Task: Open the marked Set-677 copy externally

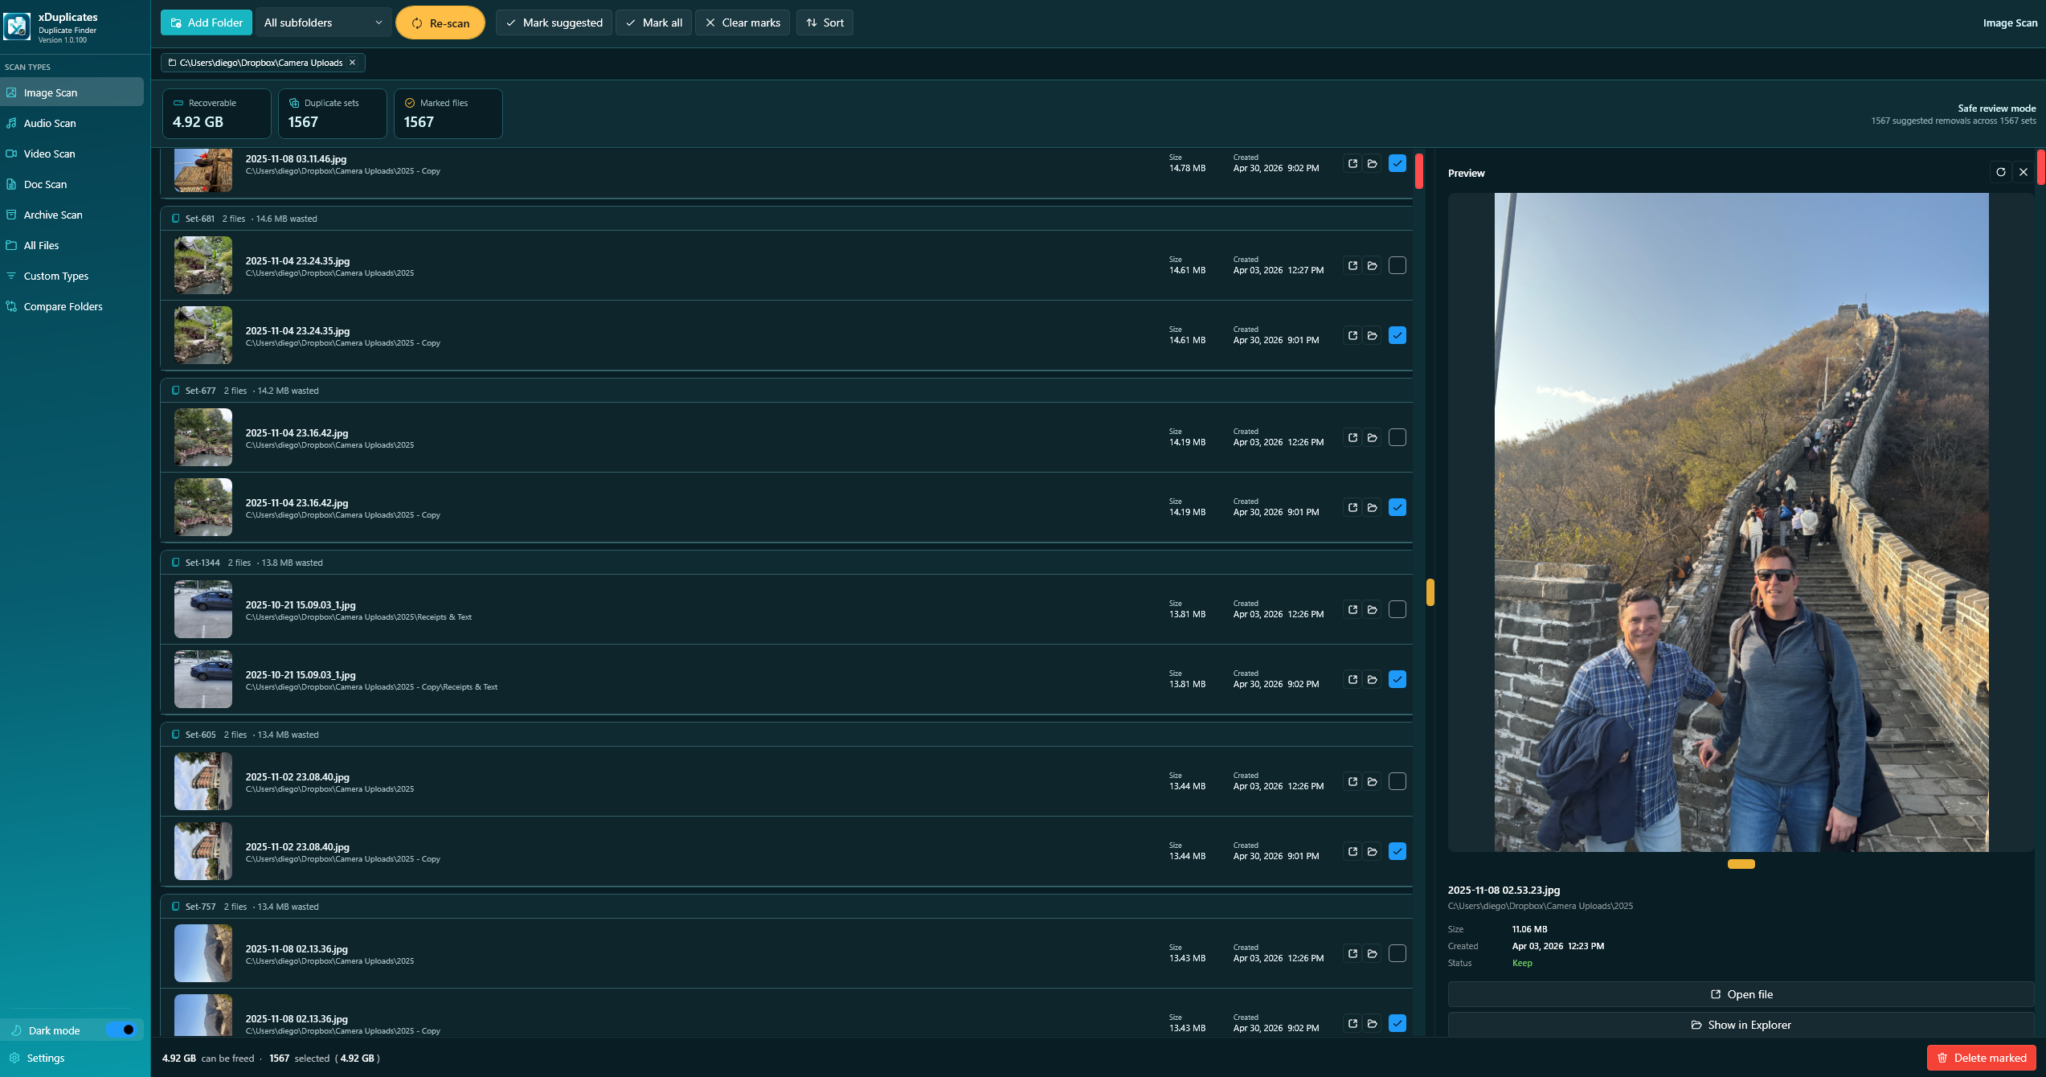Action: coord(1352,507)
